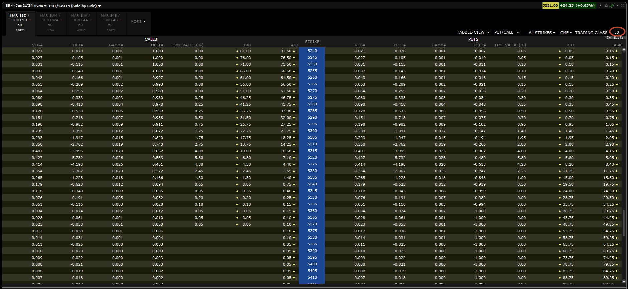
Task: Open settings via the gear icon
Action: [606, 6]
